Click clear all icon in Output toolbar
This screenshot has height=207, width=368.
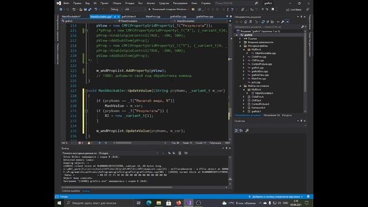click(x=179, y=154)
